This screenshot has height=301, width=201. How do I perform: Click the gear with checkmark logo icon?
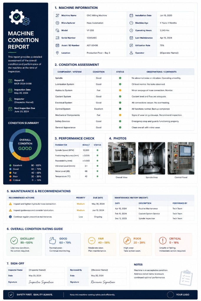[19, 17]
